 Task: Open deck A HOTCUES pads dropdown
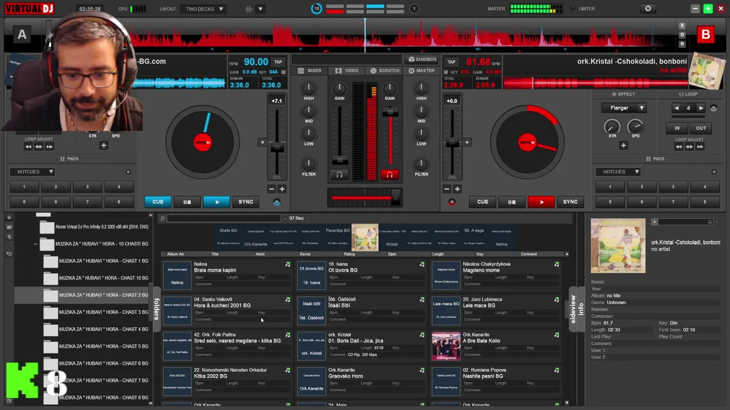click(33, 171)
